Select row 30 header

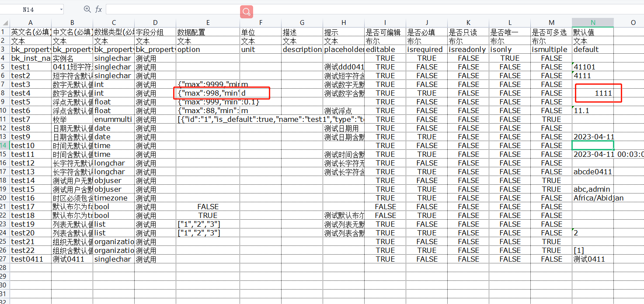pos(5,285)
